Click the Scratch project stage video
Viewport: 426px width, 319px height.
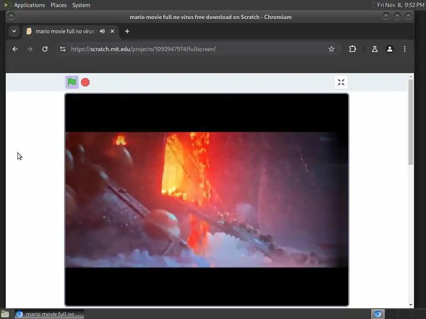coord(206,200)
